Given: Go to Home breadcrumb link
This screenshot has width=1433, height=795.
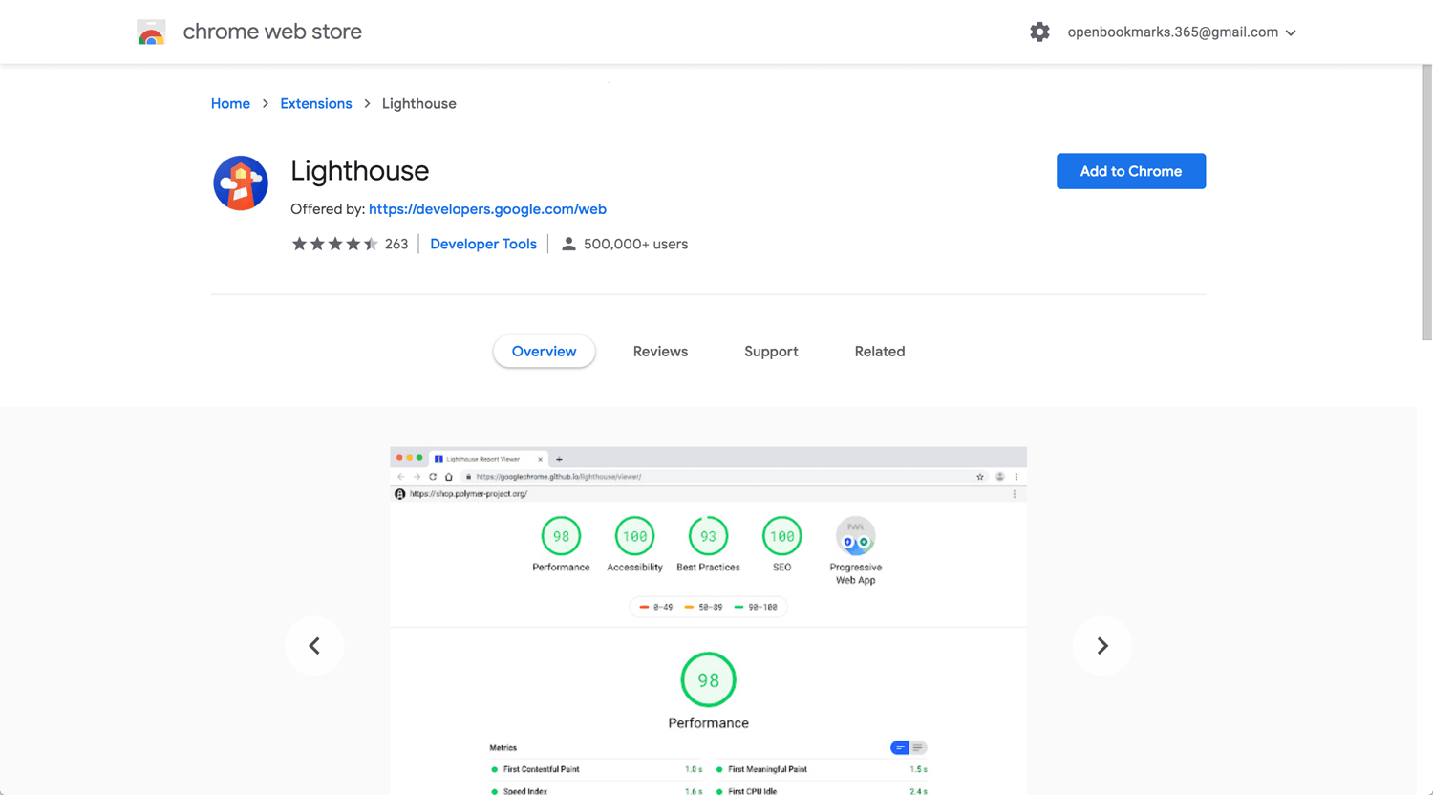Looking at the screenshot, I should click(x=230, y=103).
